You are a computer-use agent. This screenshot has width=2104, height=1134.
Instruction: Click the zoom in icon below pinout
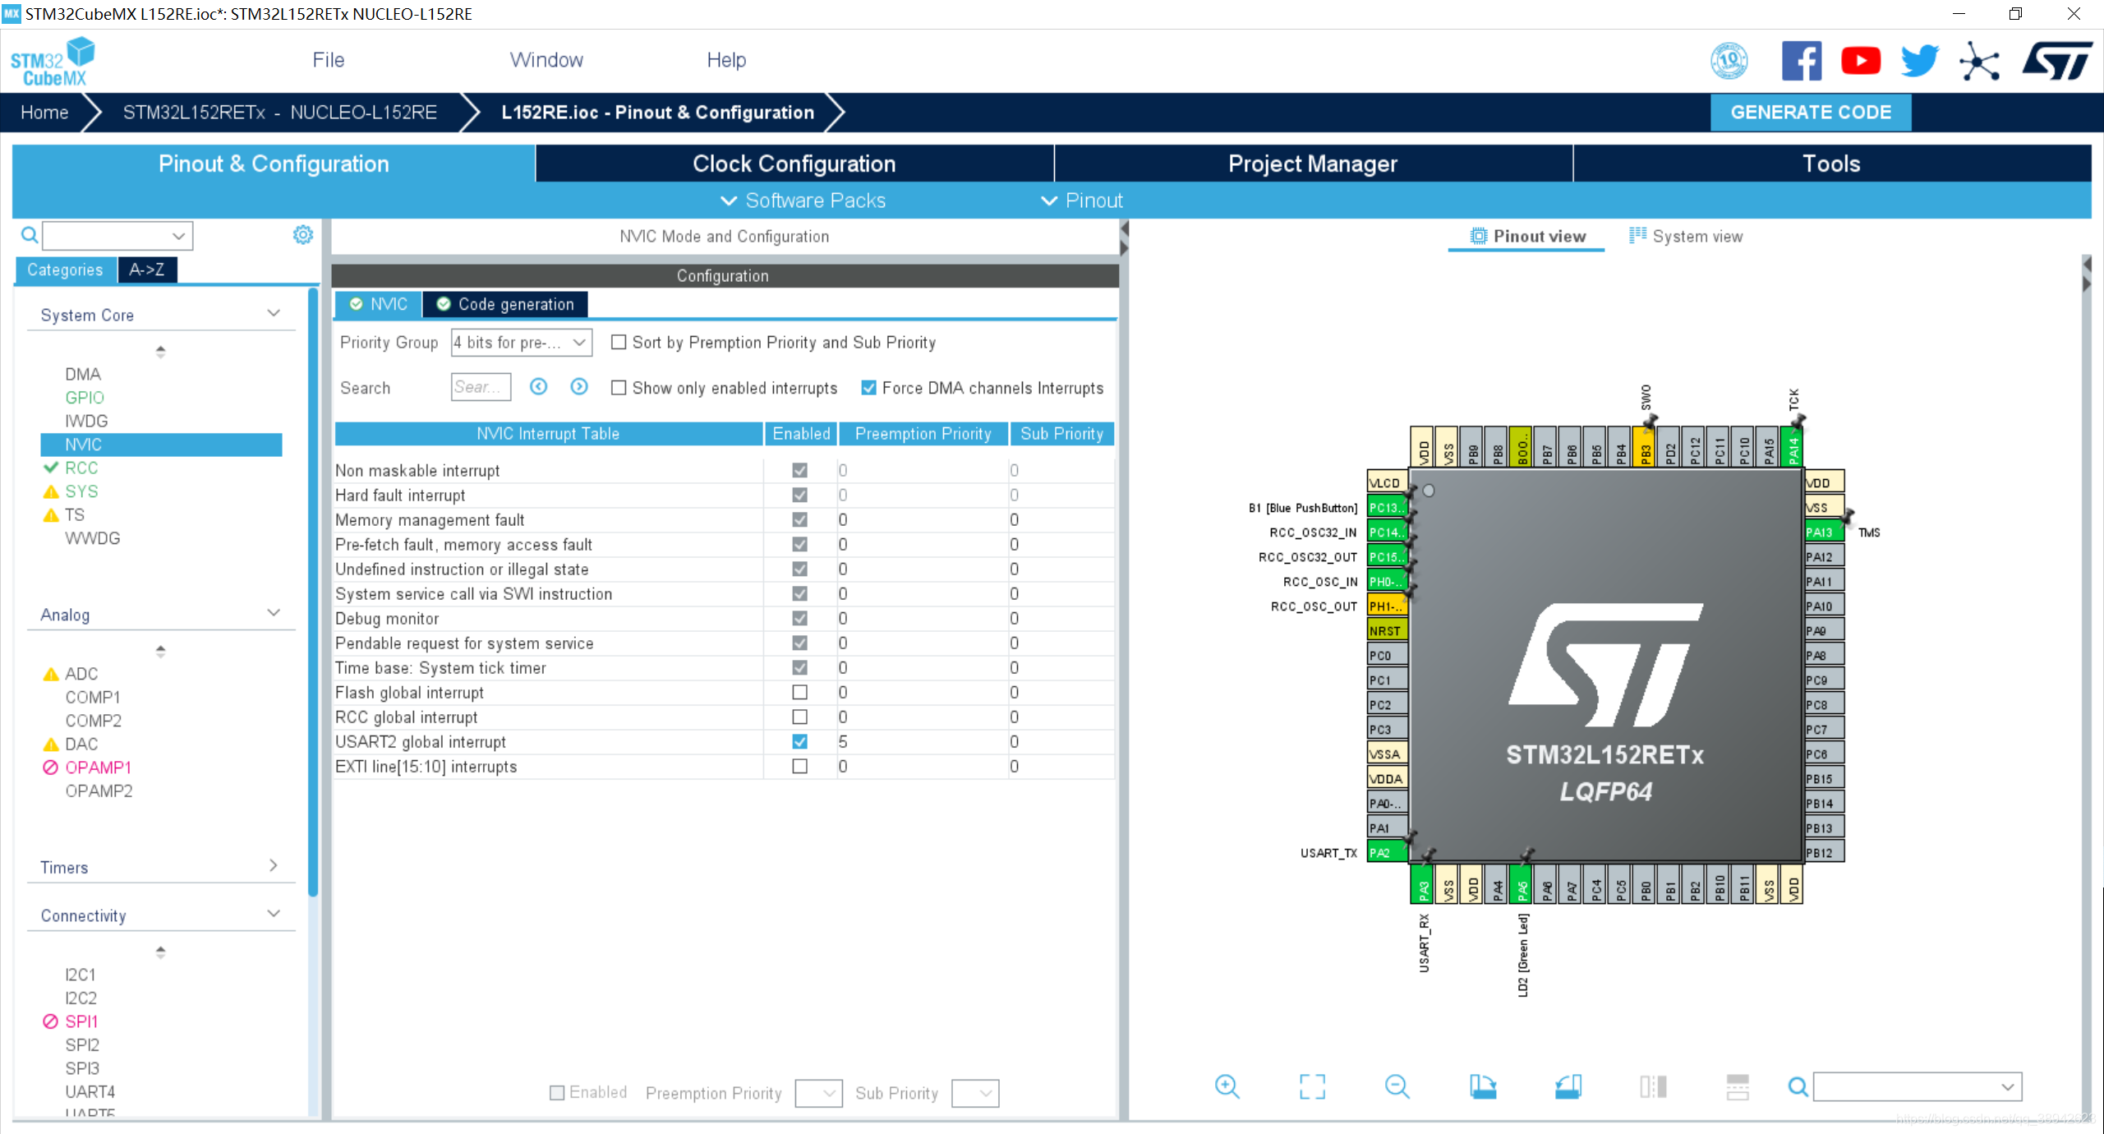click(1227, 1086)
